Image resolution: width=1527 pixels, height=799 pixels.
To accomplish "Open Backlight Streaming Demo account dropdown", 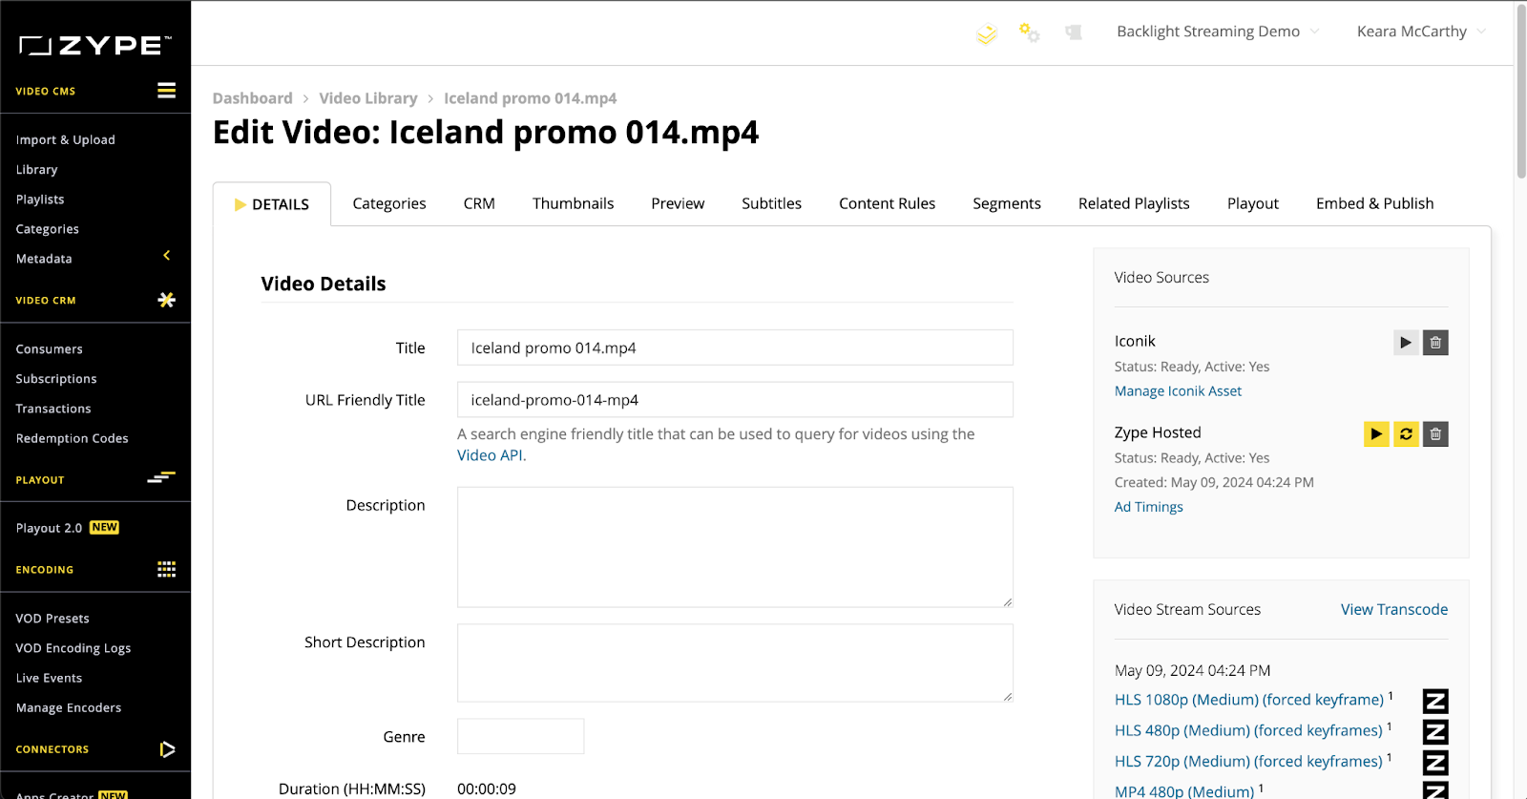I will point(1218,32).
